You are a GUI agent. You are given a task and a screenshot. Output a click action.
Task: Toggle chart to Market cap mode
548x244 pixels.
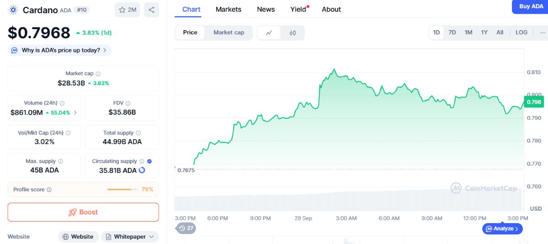click(x=229, y=33)
